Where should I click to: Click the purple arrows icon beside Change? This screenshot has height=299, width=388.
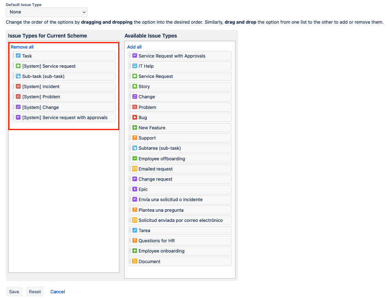coord(135,97)
